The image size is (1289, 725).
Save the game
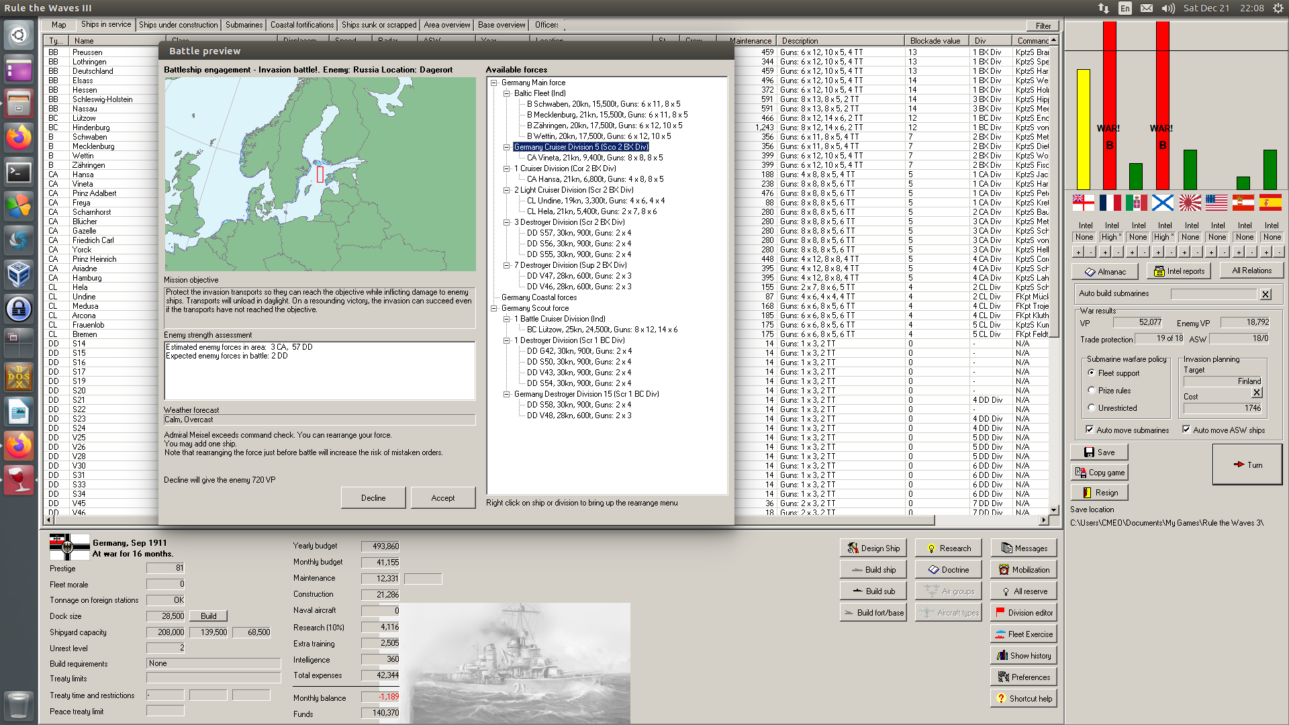pyautogui.click(x=1099, y=452)
